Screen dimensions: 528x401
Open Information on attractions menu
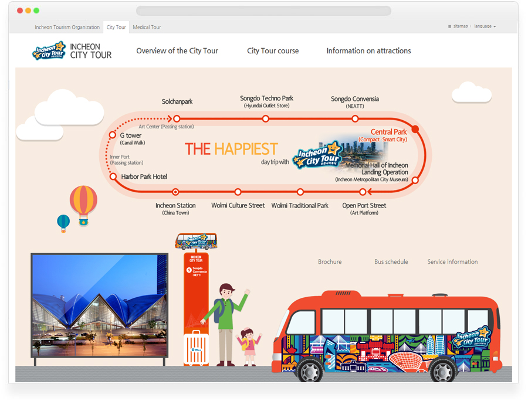[369, 51]
